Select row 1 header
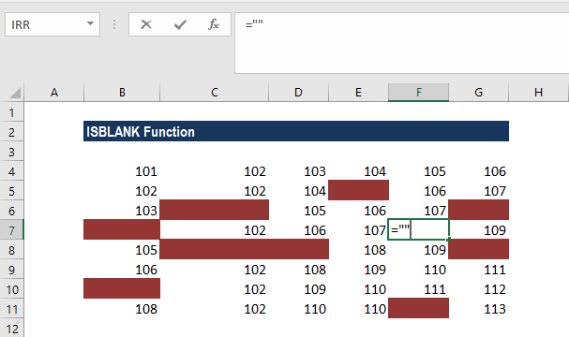Image resolution: width=569 pixels, height=337 pixels. [x=11, y=112]
